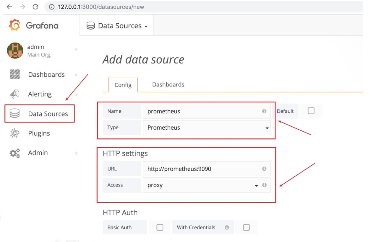Click the admin username text
373x242 pixels.
pos(35,47)
